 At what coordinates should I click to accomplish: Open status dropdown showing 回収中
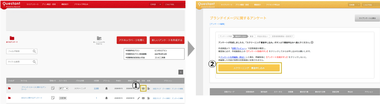pos(63,98)
